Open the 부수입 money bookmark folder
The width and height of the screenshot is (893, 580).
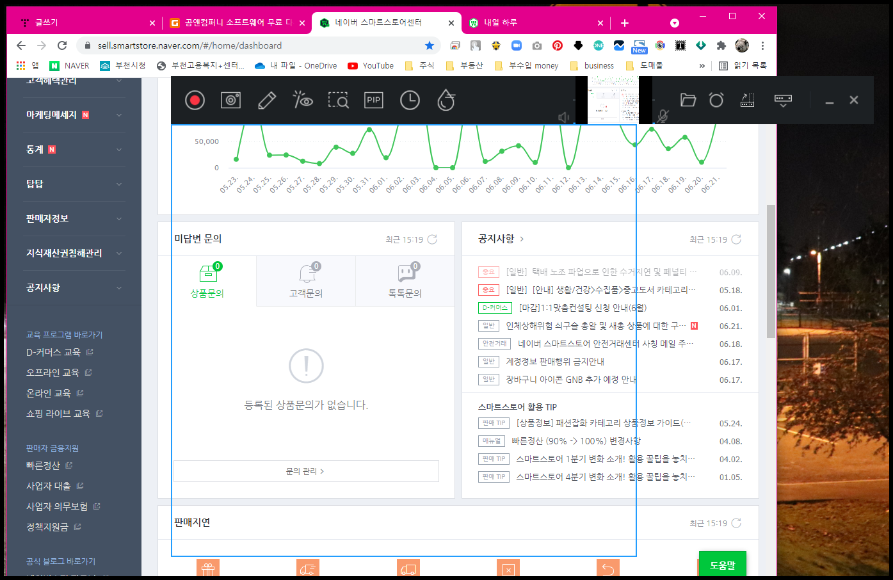pyautogui.click(x=526, y=65)
